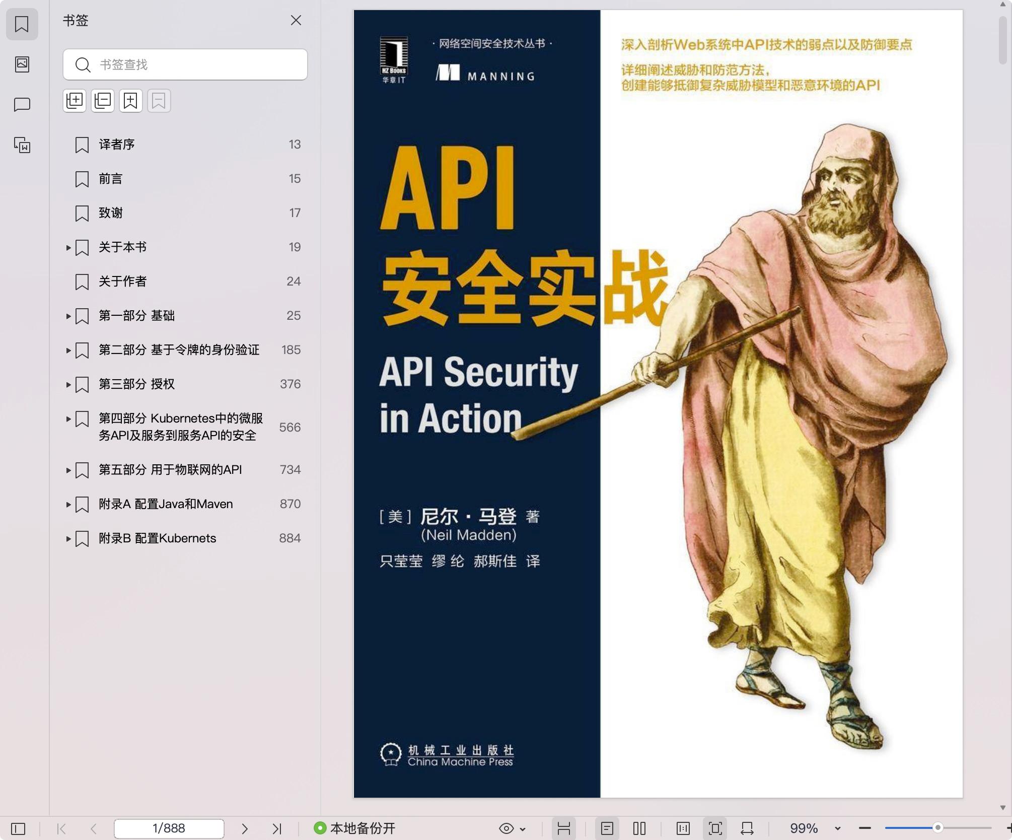Click the bookmark search field
1012x840 pixels.
tap(185, 64)
